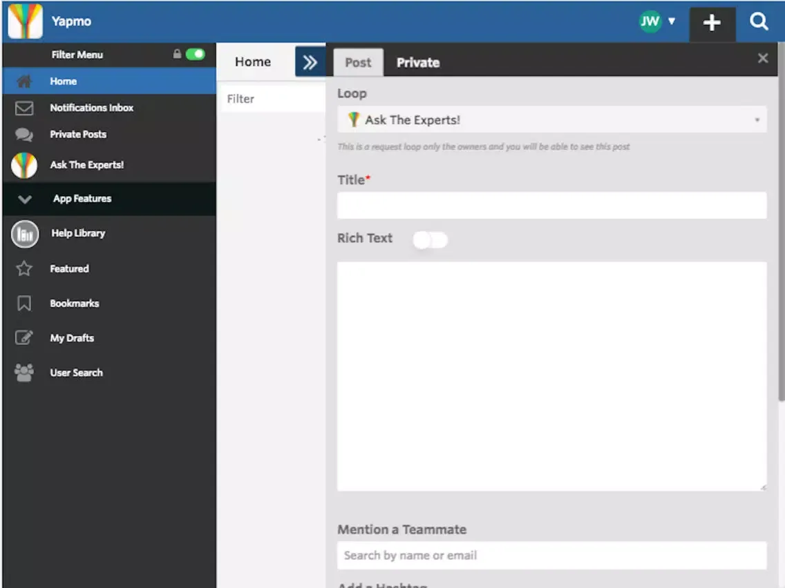
Task: Click into the post body text area
Action: (x=551, y=377)
